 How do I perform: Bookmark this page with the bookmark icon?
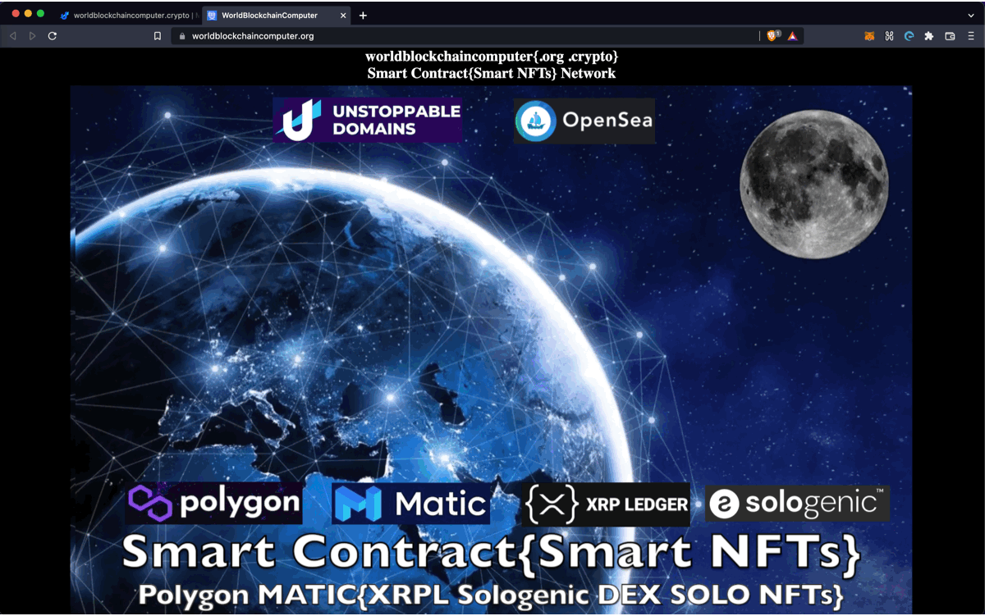(158, 36)
